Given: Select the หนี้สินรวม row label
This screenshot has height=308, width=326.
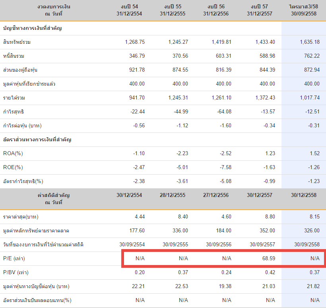Looking at the screenshot, I should (x=14, y=56).
